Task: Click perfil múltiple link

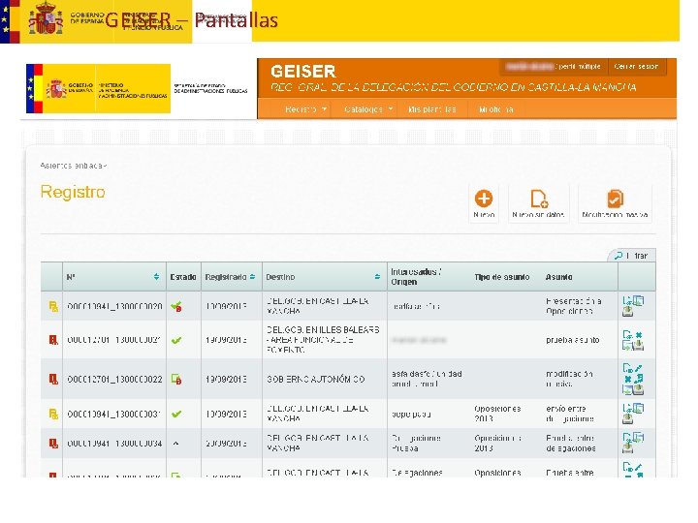Action: pos(579,66)
